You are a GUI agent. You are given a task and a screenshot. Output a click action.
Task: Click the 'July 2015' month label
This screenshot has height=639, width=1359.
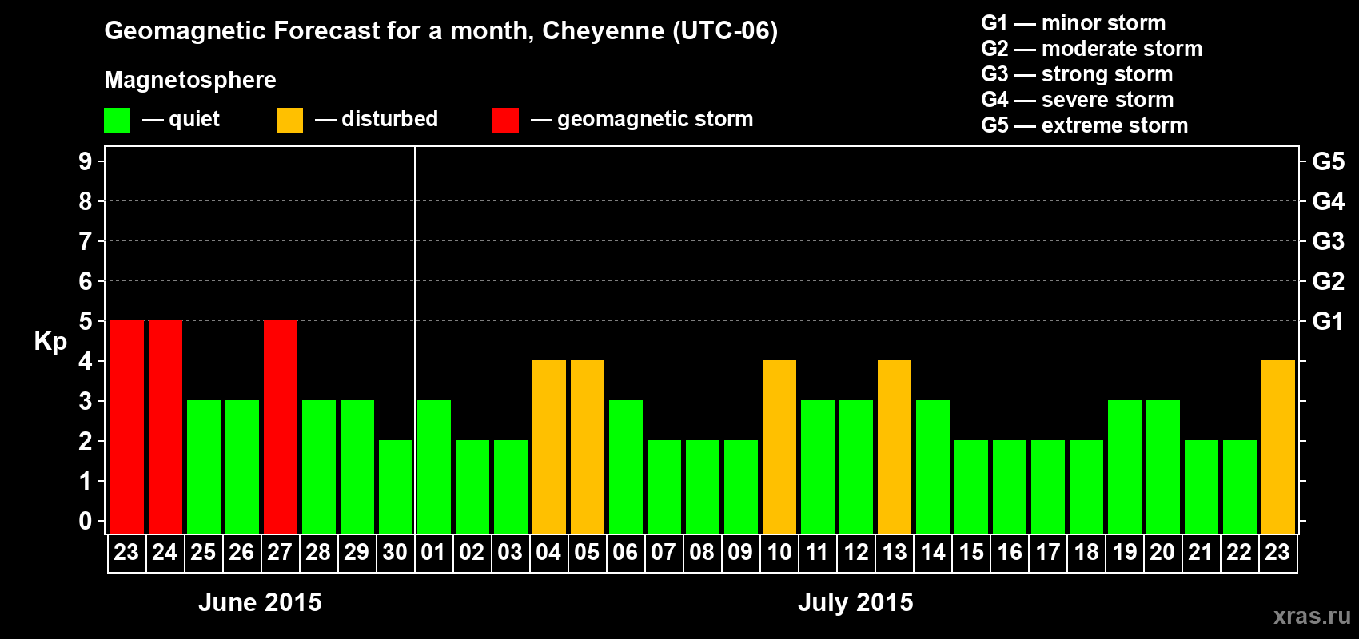pyautogui.click(x=855, y=602)
